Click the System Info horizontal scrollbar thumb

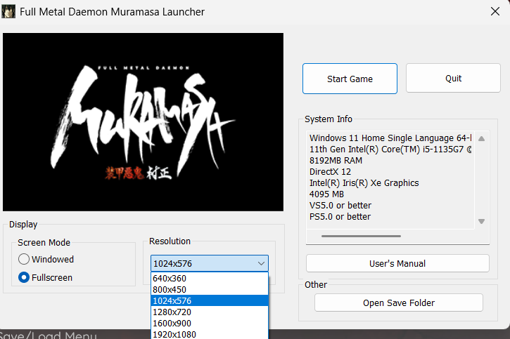click(x=361, y=236)
